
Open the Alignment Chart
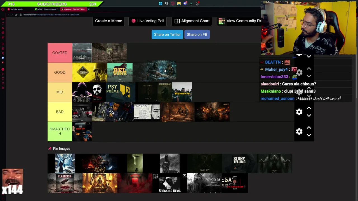coord(192,21)
